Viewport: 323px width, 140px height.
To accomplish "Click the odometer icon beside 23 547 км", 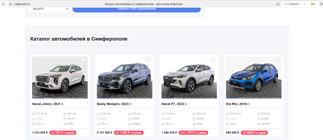I will coord(98,114).
